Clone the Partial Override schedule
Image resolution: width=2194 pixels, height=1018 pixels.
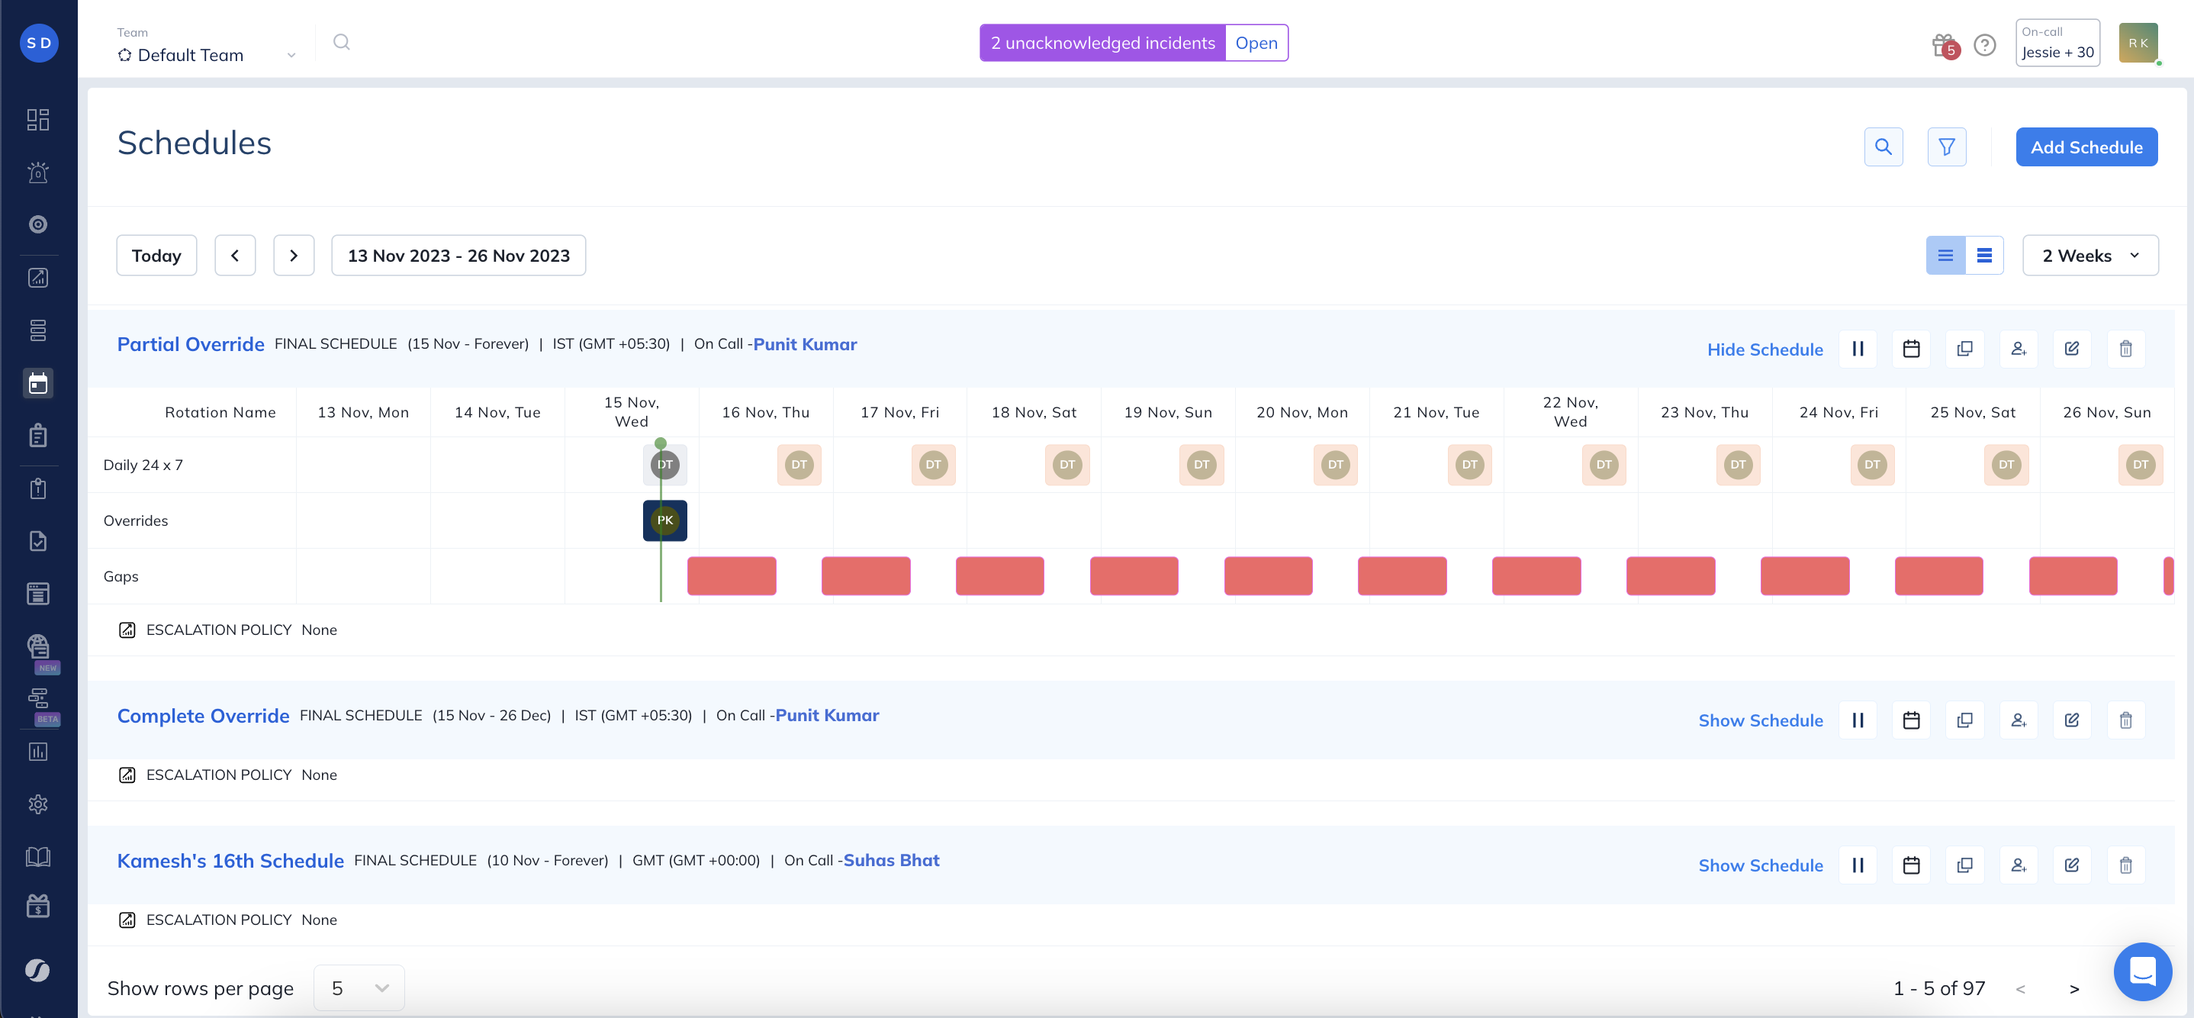[x=1964, y=349]
